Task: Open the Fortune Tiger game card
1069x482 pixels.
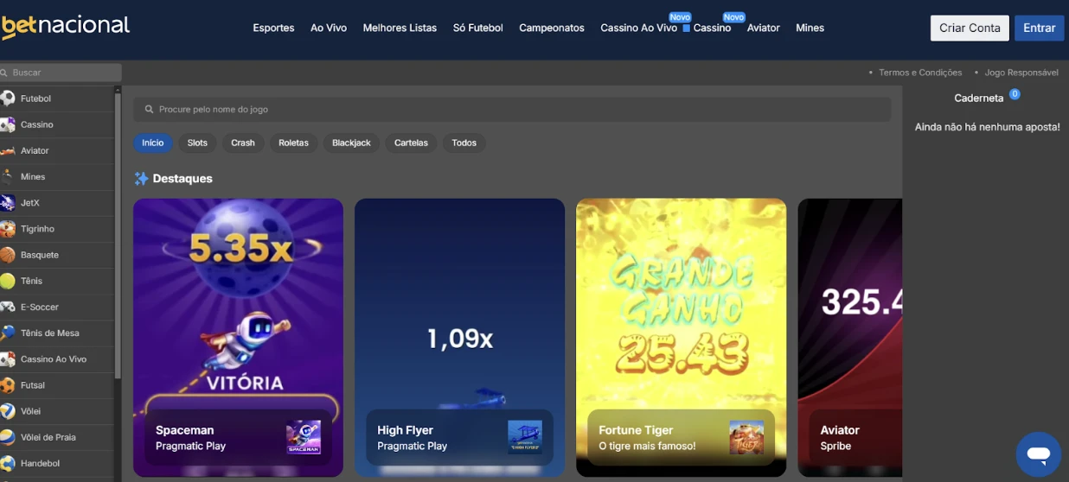Action: coord(681,338)
